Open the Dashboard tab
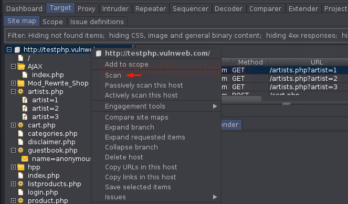348x204 pixels. (x=25, y=8)
